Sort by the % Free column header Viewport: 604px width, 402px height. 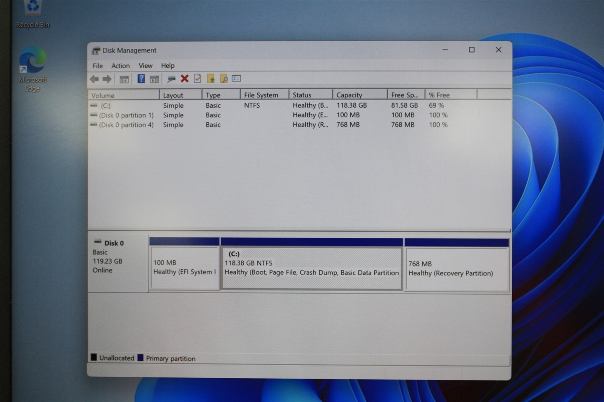click(x=451, y=95)
